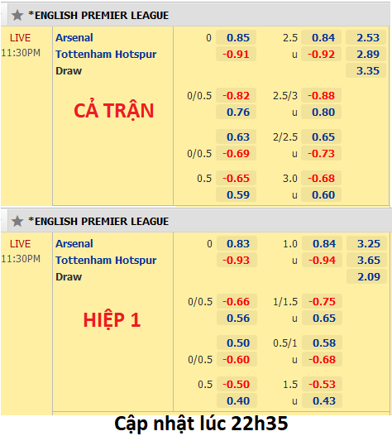The height and width of the screenshot is (436, 392).
Task: Choose Tottenham win odds 2.89
Action: pyautogui.click(x=366, y=54)
